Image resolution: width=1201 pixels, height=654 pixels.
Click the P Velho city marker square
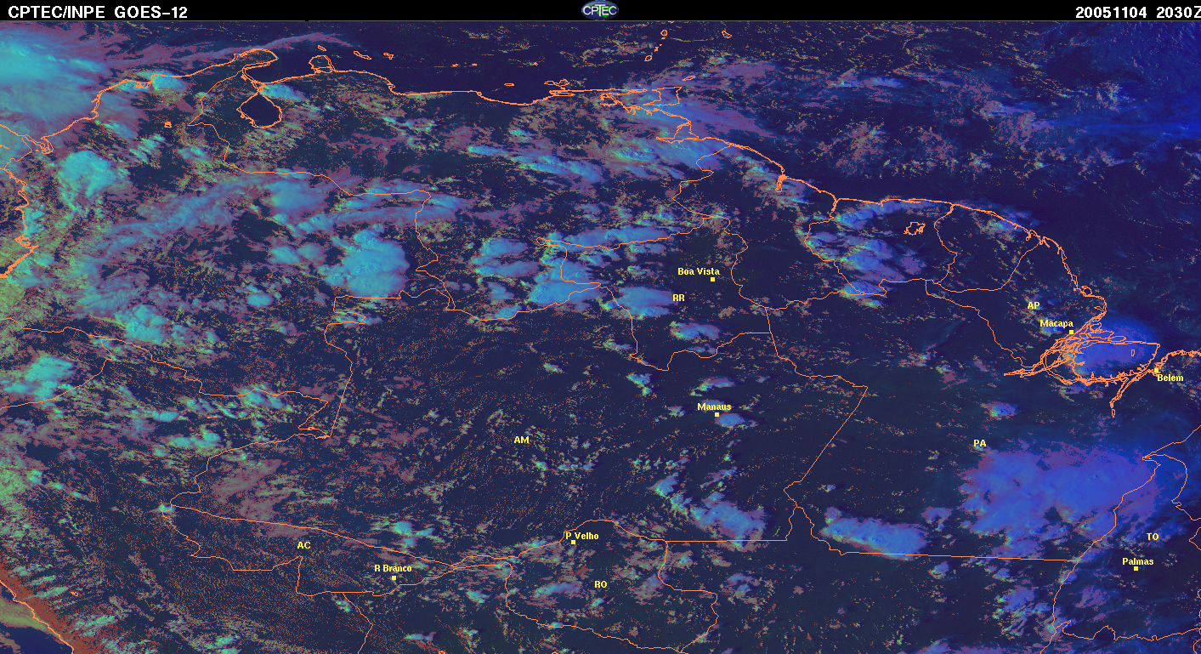(574, 543)
